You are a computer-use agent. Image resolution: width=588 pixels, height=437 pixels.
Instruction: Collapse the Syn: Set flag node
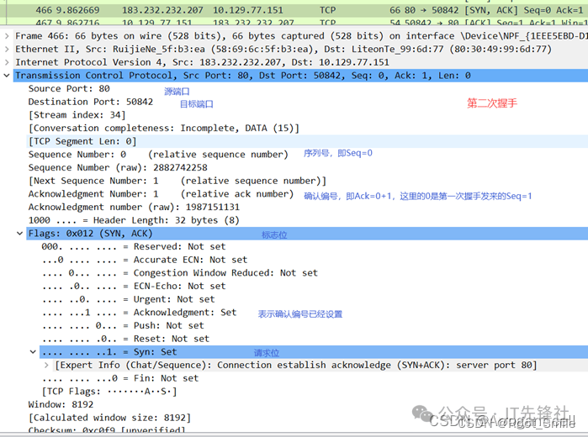click(33, 352)
